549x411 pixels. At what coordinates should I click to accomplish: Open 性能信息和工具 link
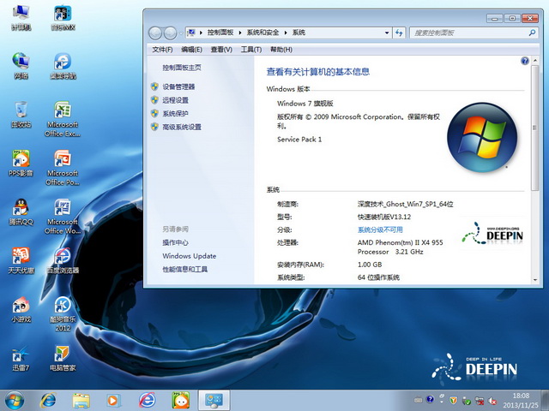(185, 269)
